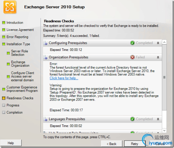This screenshot has height=148, width=174.
Task: Click the Languages Prerequisites header text
Action: pos(67,119)
